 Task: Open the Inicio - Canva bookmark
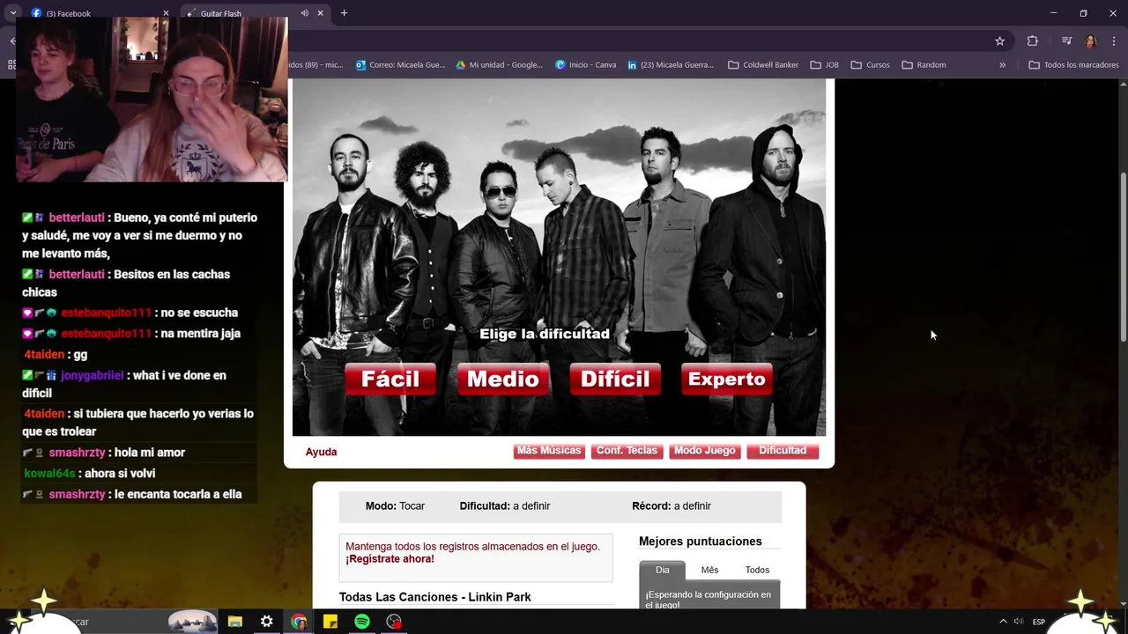coord(586,64)
